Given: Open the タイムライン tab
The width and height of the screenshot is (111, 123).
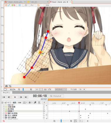Looking at the screenshot, I should pos(6,93).
